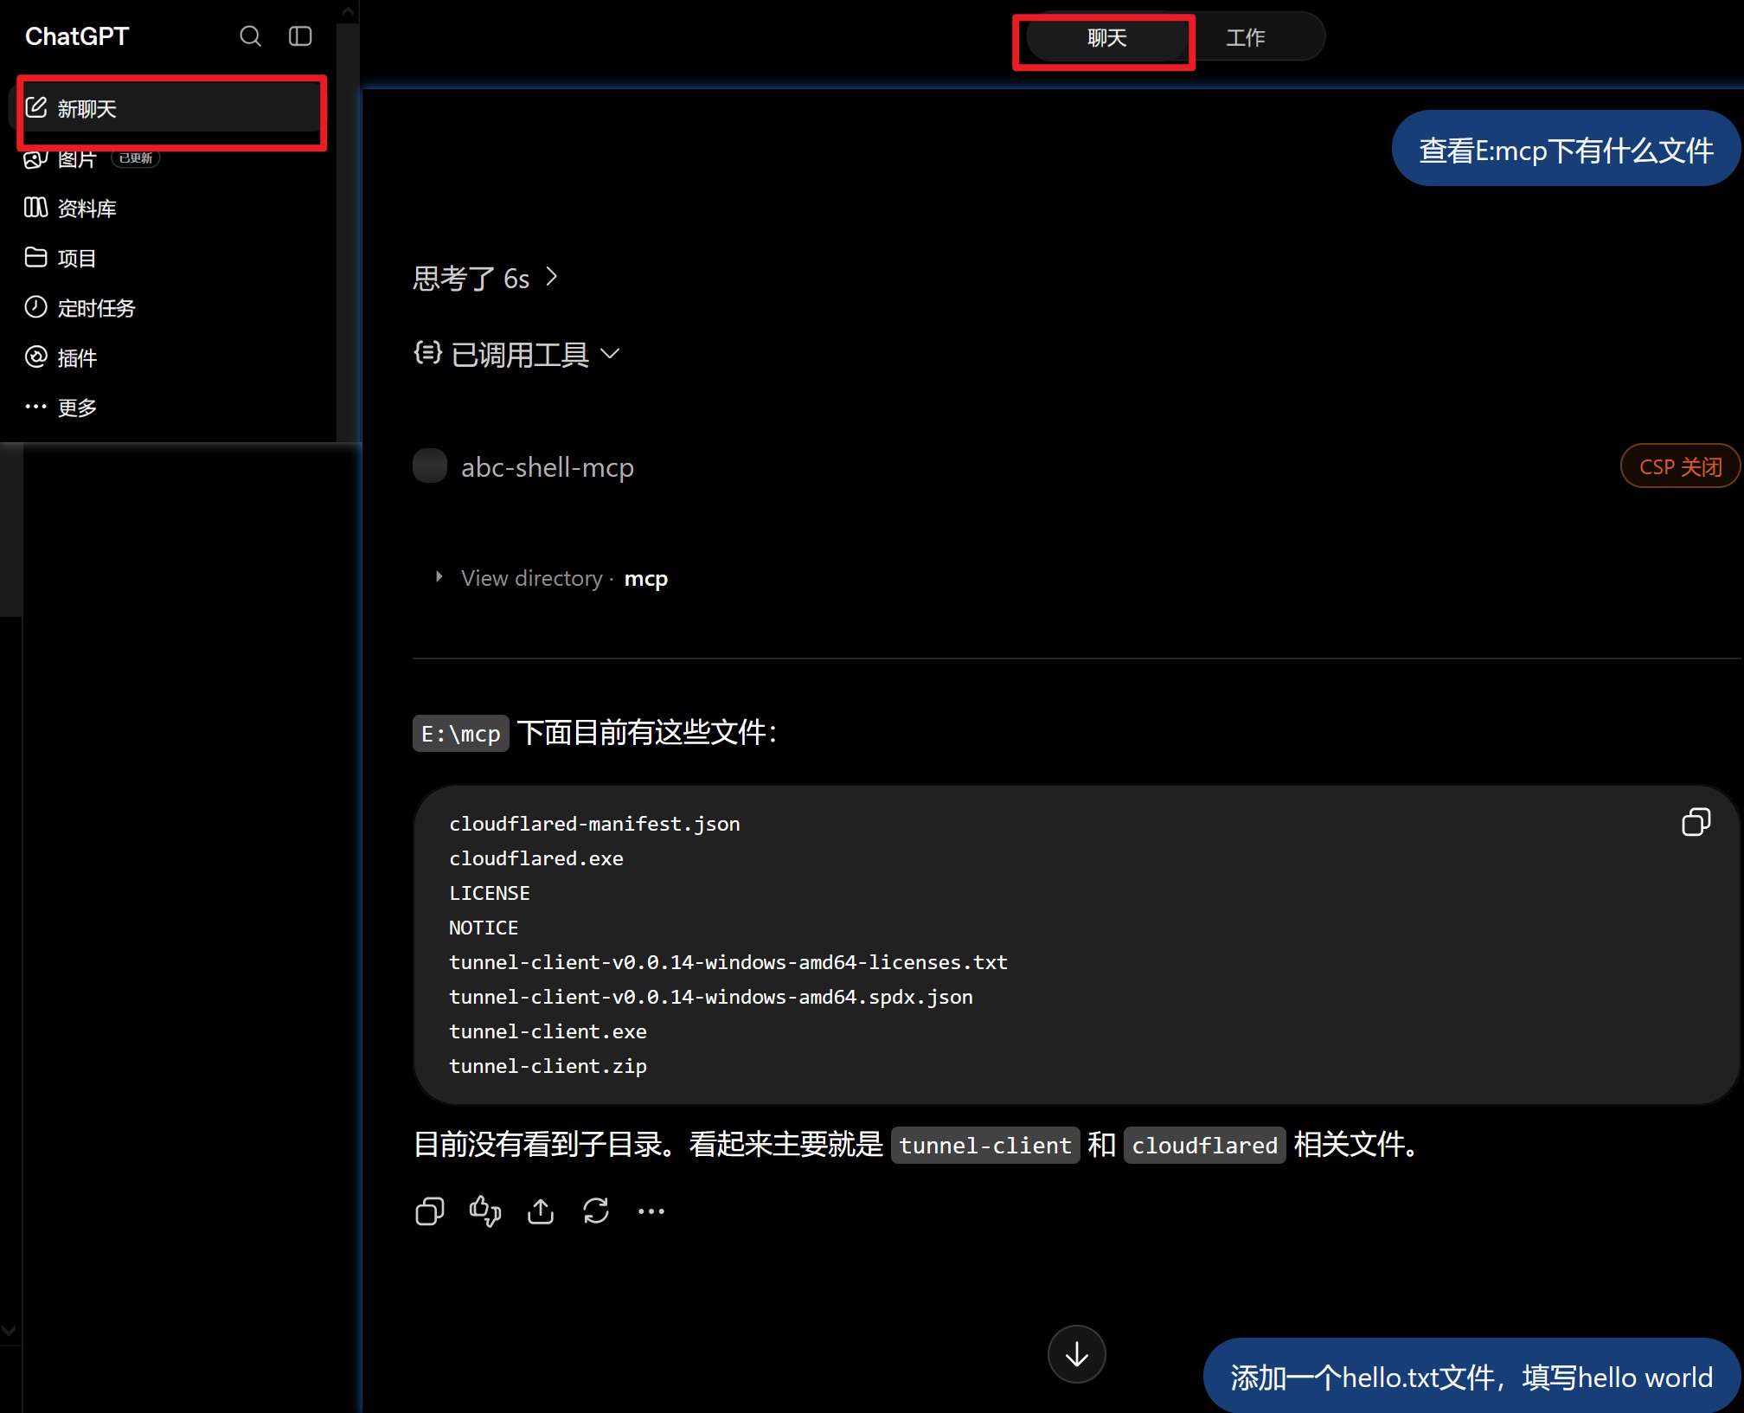The image size is (1744, 1413).
Task: Switch to the 工作 tab
Action: (1246, 38)
